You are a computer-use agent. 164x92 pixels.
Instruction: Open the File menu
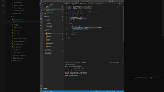[43, 1]
